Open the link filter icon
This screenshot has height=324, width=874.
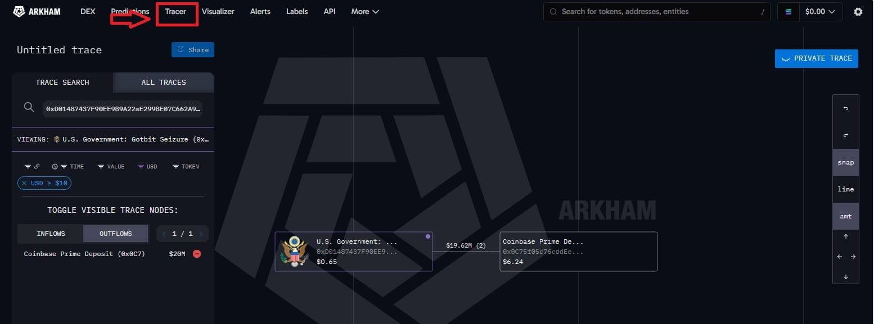pyautogui.click(x=32, y=167)
